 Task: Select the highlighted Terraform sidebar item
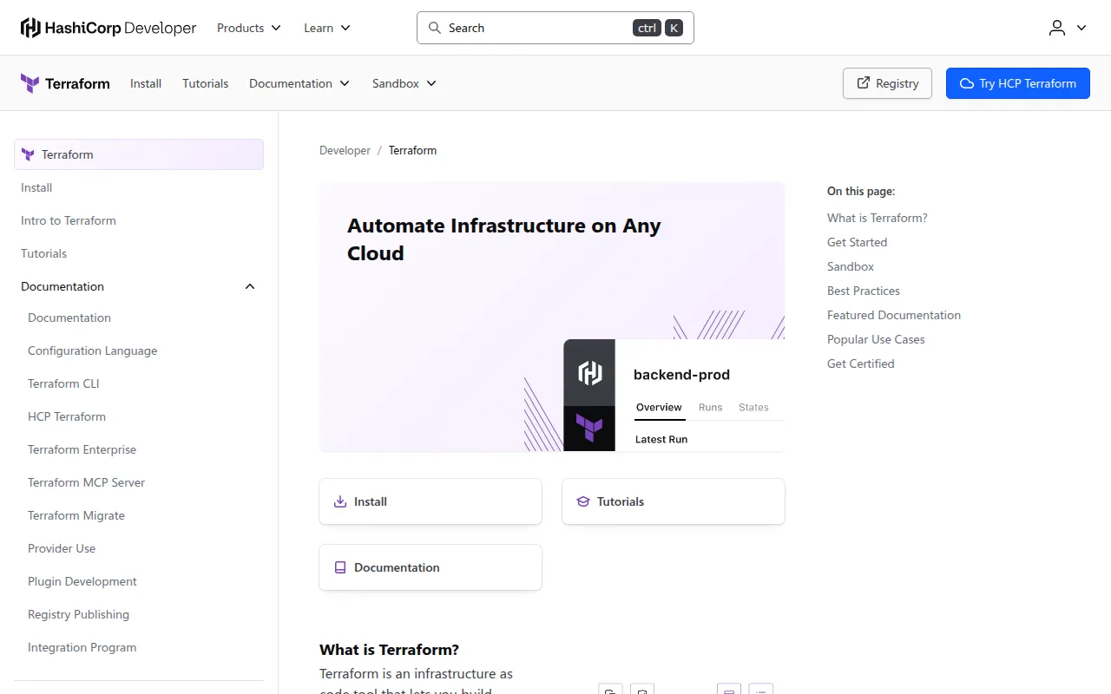[x=139, y=154]
